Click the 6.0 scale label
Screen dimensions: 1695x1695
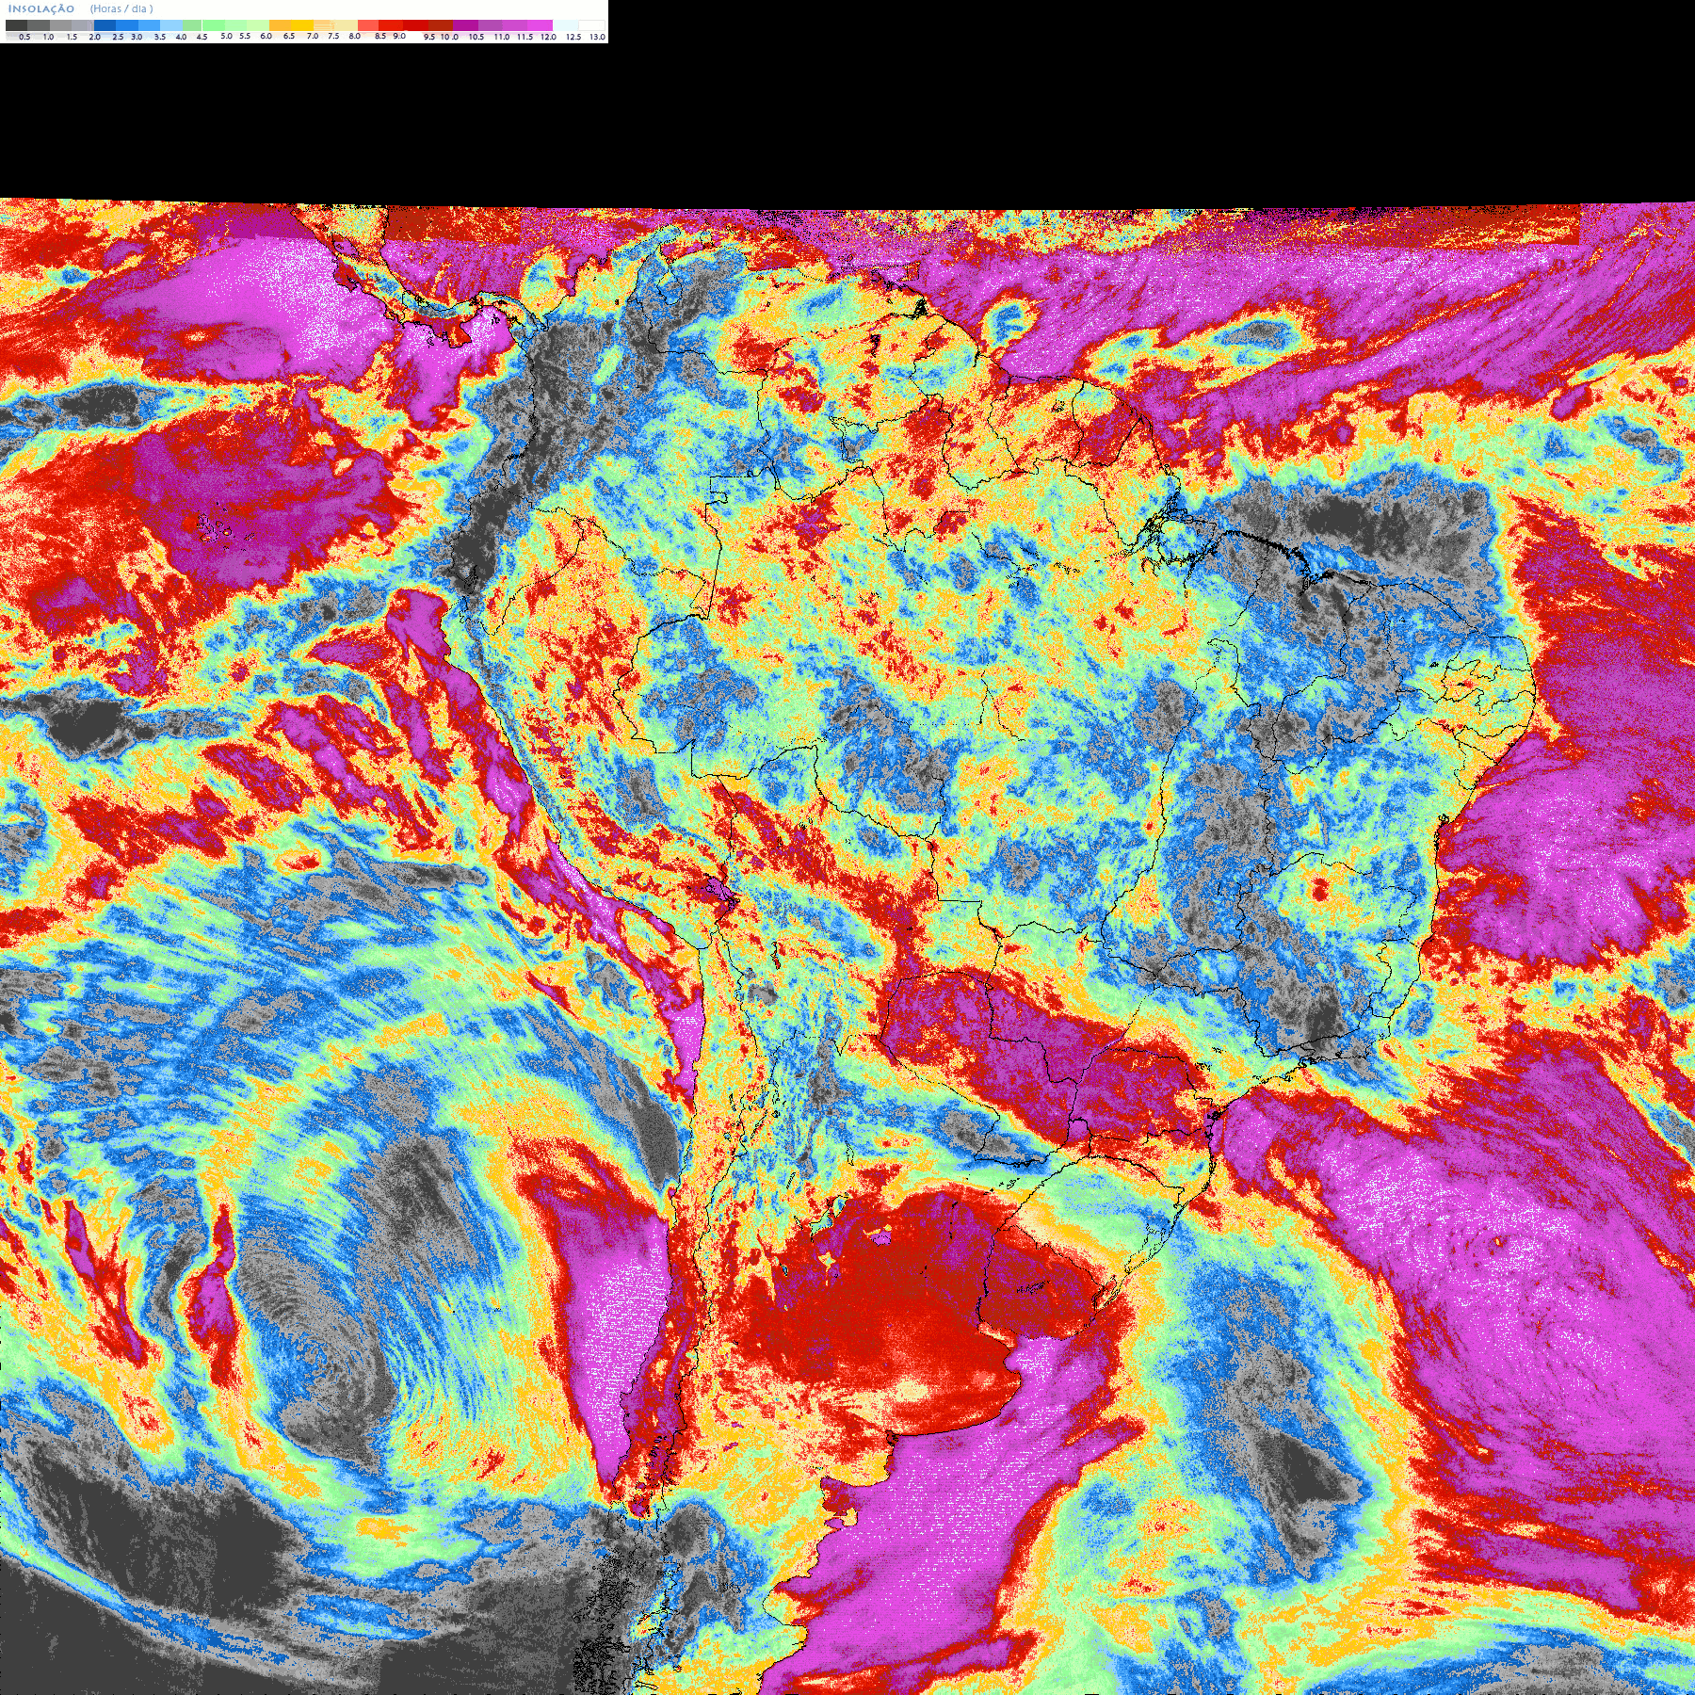pyautogui.click(x=266, y=36)
